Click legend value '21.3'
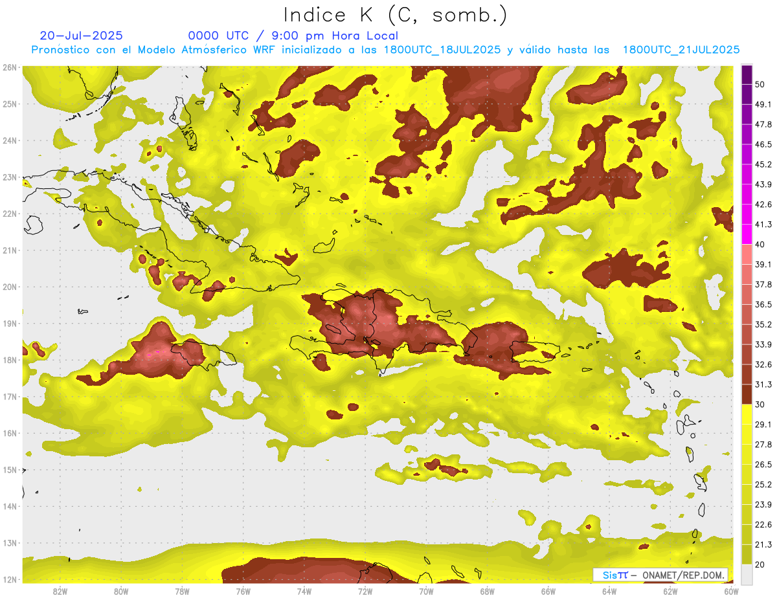777x600 pixels. click(763, 544)
